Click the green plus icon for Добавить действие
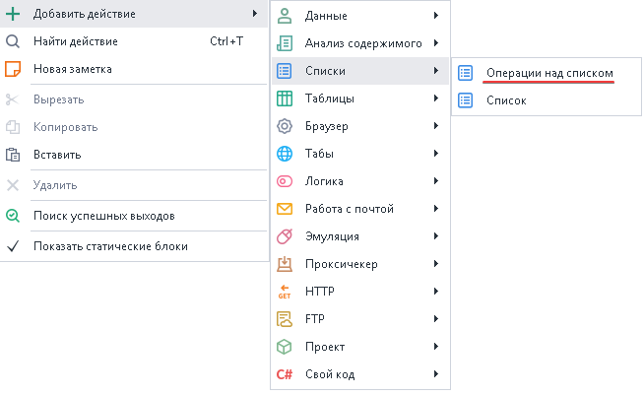The height and width of the screenshot is (396, 644). (x=13, y=14)
